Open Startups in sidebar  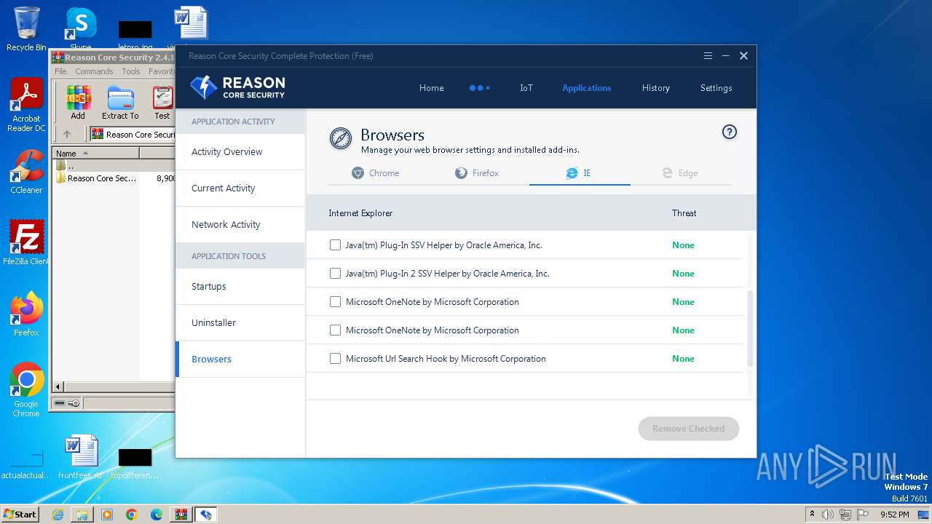pyautogui.click(x=240, y=287)
